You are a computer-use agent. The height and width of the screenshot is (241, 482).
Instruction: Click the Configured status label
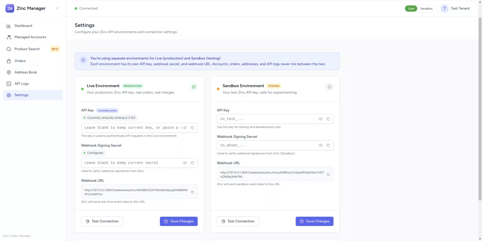(93, 153)
